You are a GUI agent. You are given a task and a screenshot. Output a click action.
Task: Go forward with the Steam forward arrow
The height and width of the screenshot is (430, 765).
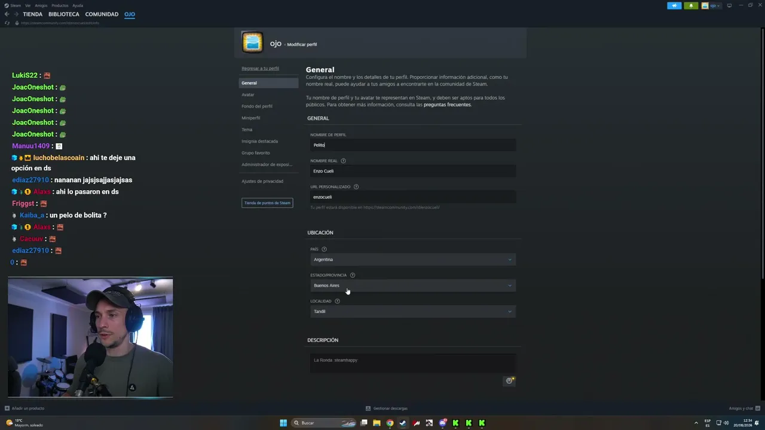[x=16, y=14]
